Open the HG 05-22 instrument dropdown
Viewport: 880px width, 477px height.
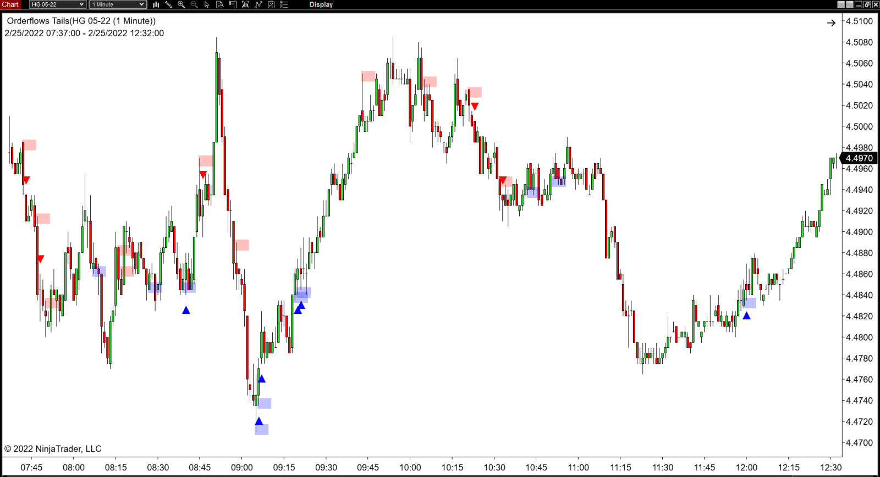(58, 4)
